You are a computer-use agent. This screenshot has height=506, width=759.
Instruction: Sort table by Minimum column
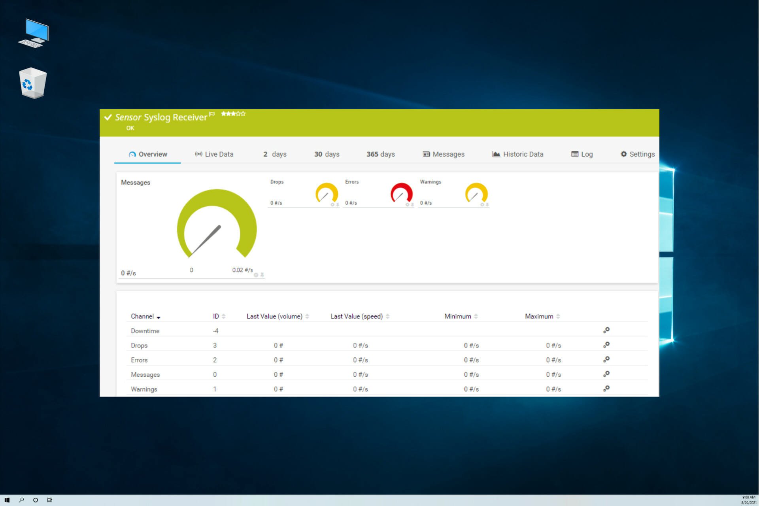pyautogui.click(x=461, y=316)
